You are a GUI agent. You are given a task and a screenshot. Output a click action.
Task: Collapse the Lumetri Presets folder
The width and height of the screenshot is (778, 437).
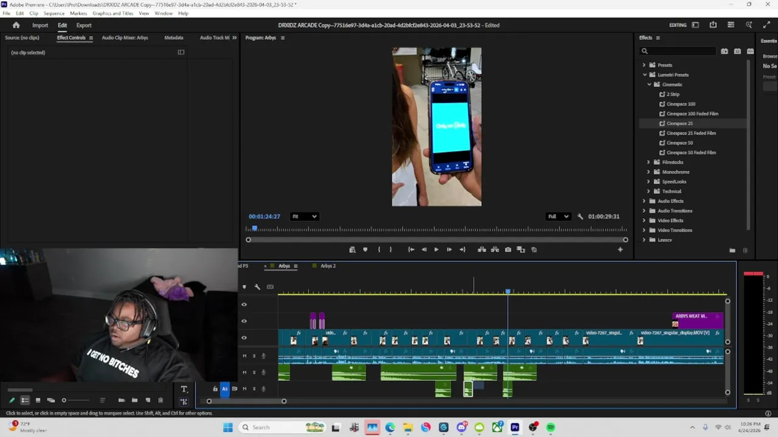(644, 75)
